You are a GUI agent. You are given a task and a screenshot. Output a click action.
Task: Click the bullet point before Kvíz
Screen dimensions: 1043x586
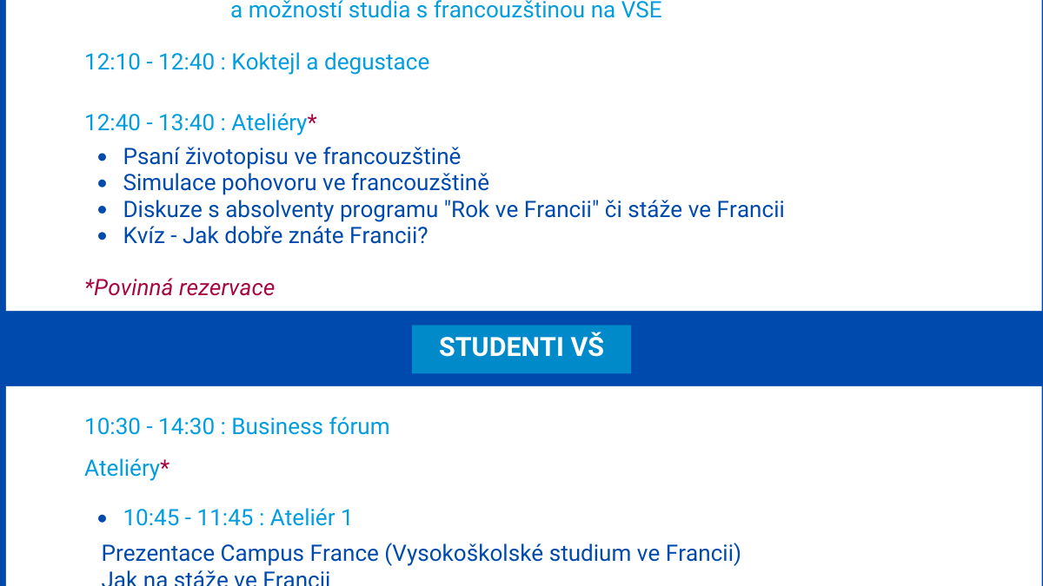click(103, 236)
